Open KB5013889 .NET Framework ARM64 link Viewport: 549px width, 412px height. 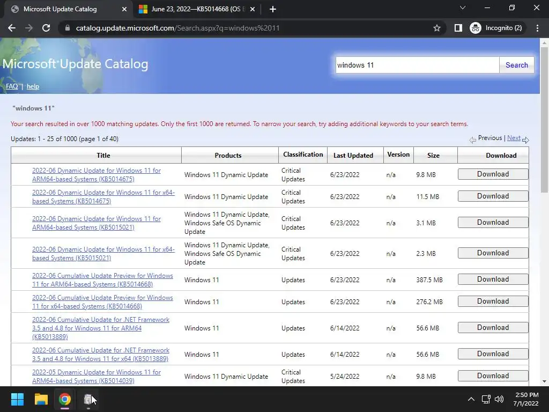[x=101, y=328]
